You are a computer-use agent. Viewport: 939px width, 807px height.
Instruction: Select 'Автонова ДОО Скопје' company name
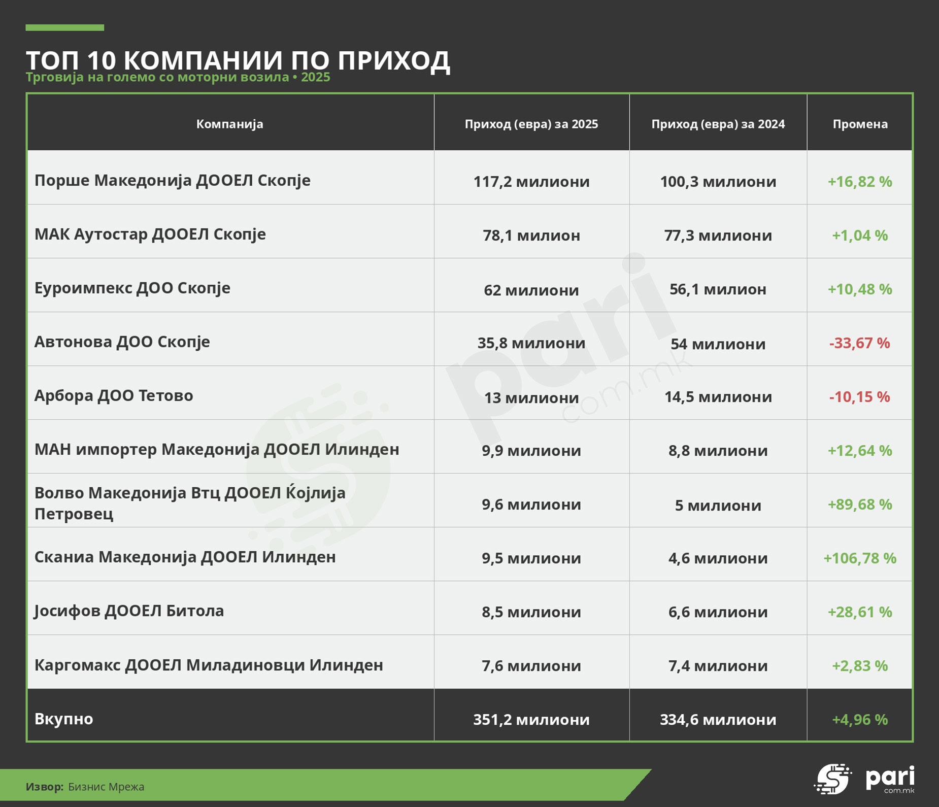click(x=122, y=342)
